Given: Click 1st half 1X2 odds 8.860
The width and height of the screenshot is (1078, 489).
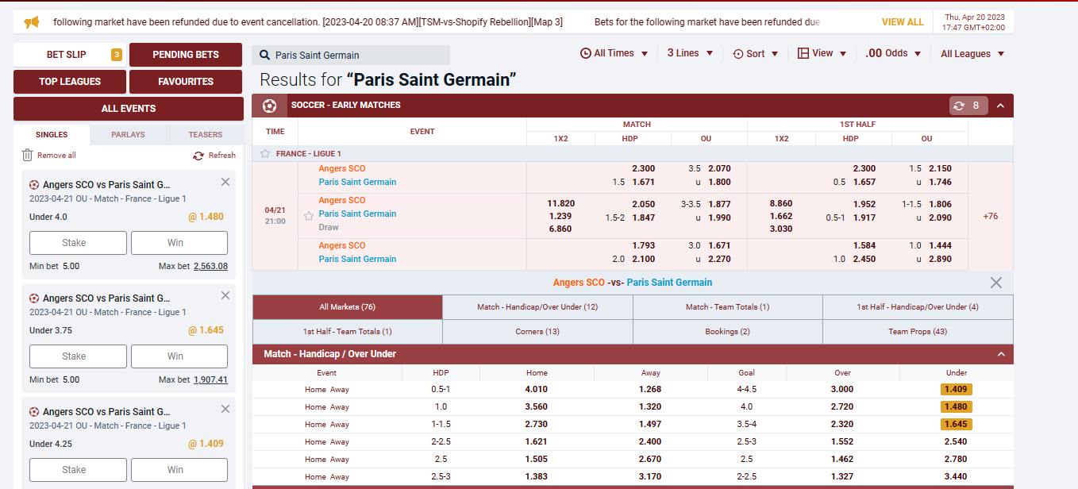Looking at the screenshot, I should coord(781,203).
